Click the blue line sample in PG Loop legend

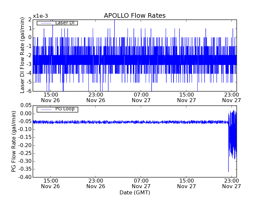[x=45, y=109]
